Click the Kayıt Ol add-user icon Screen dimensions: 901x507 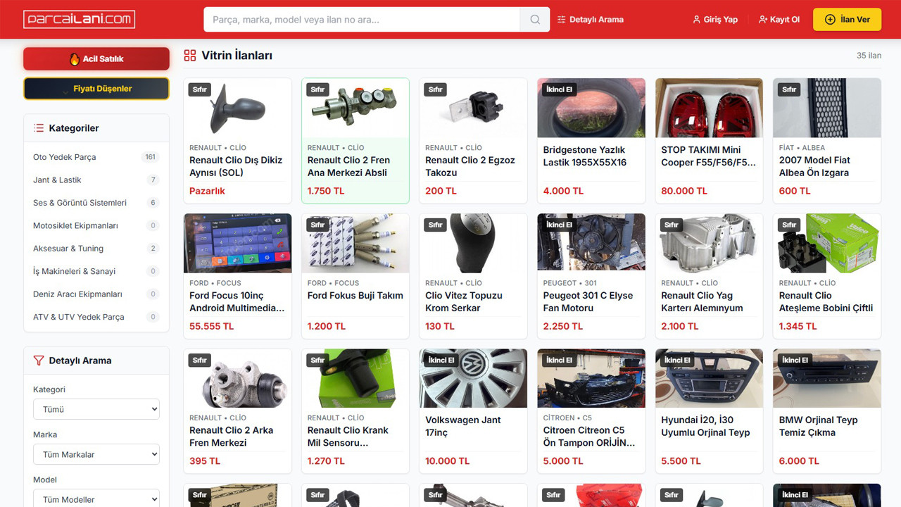pyautogui.click(x=763, y=20)
